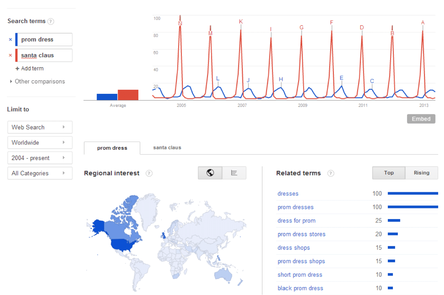This screenshot has height=295, width=444.
Task: Open the Worldwide region dropdown
Action: [40, 142]
